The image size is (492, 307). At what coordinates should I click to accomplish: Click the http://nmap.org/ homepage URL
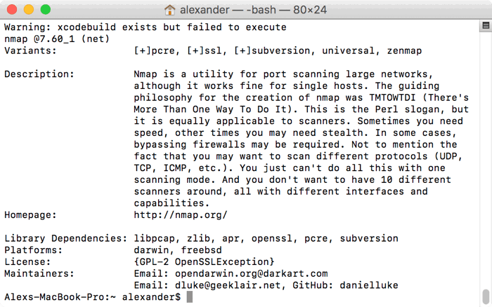click(x=181, y=215)
